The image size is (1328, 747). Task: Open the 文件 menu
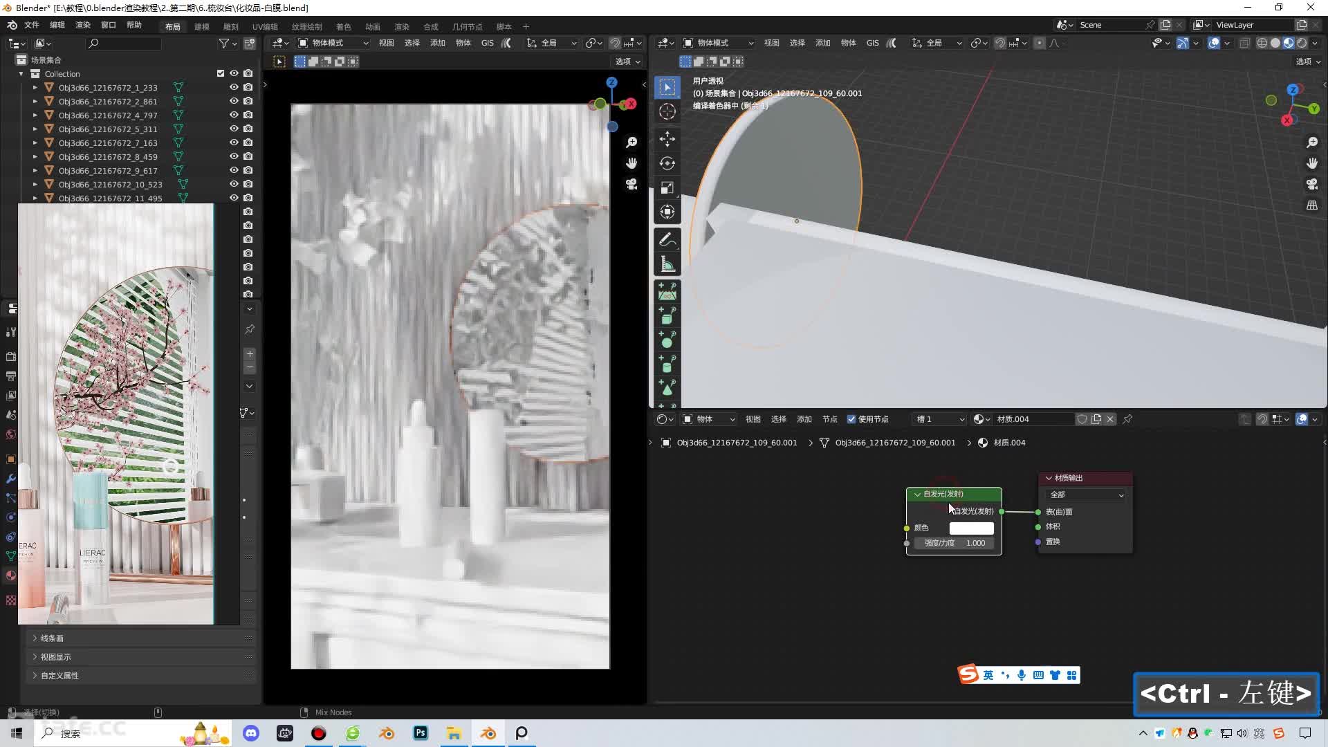(x=32, y=25)
